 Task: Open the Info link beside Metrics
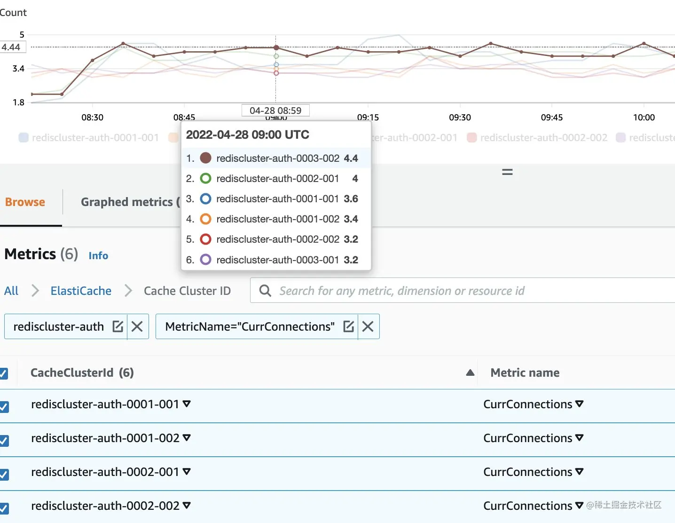(98, 255)
